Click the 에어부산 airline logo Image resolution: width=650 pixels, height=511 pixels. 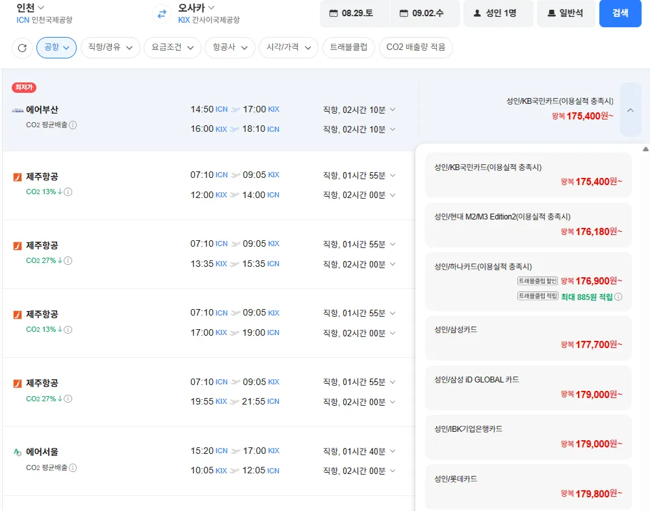[x=18, y=110]
